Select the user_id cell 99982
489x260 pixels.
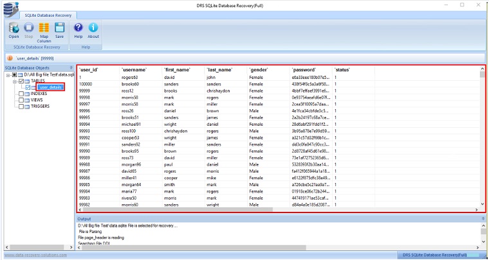point(84,205)
